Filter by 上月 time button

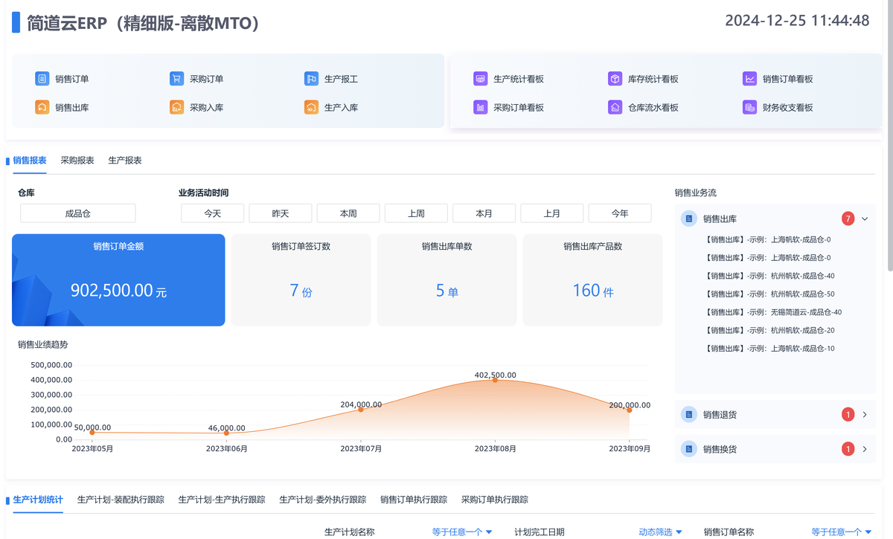click(x=552, y=213)
